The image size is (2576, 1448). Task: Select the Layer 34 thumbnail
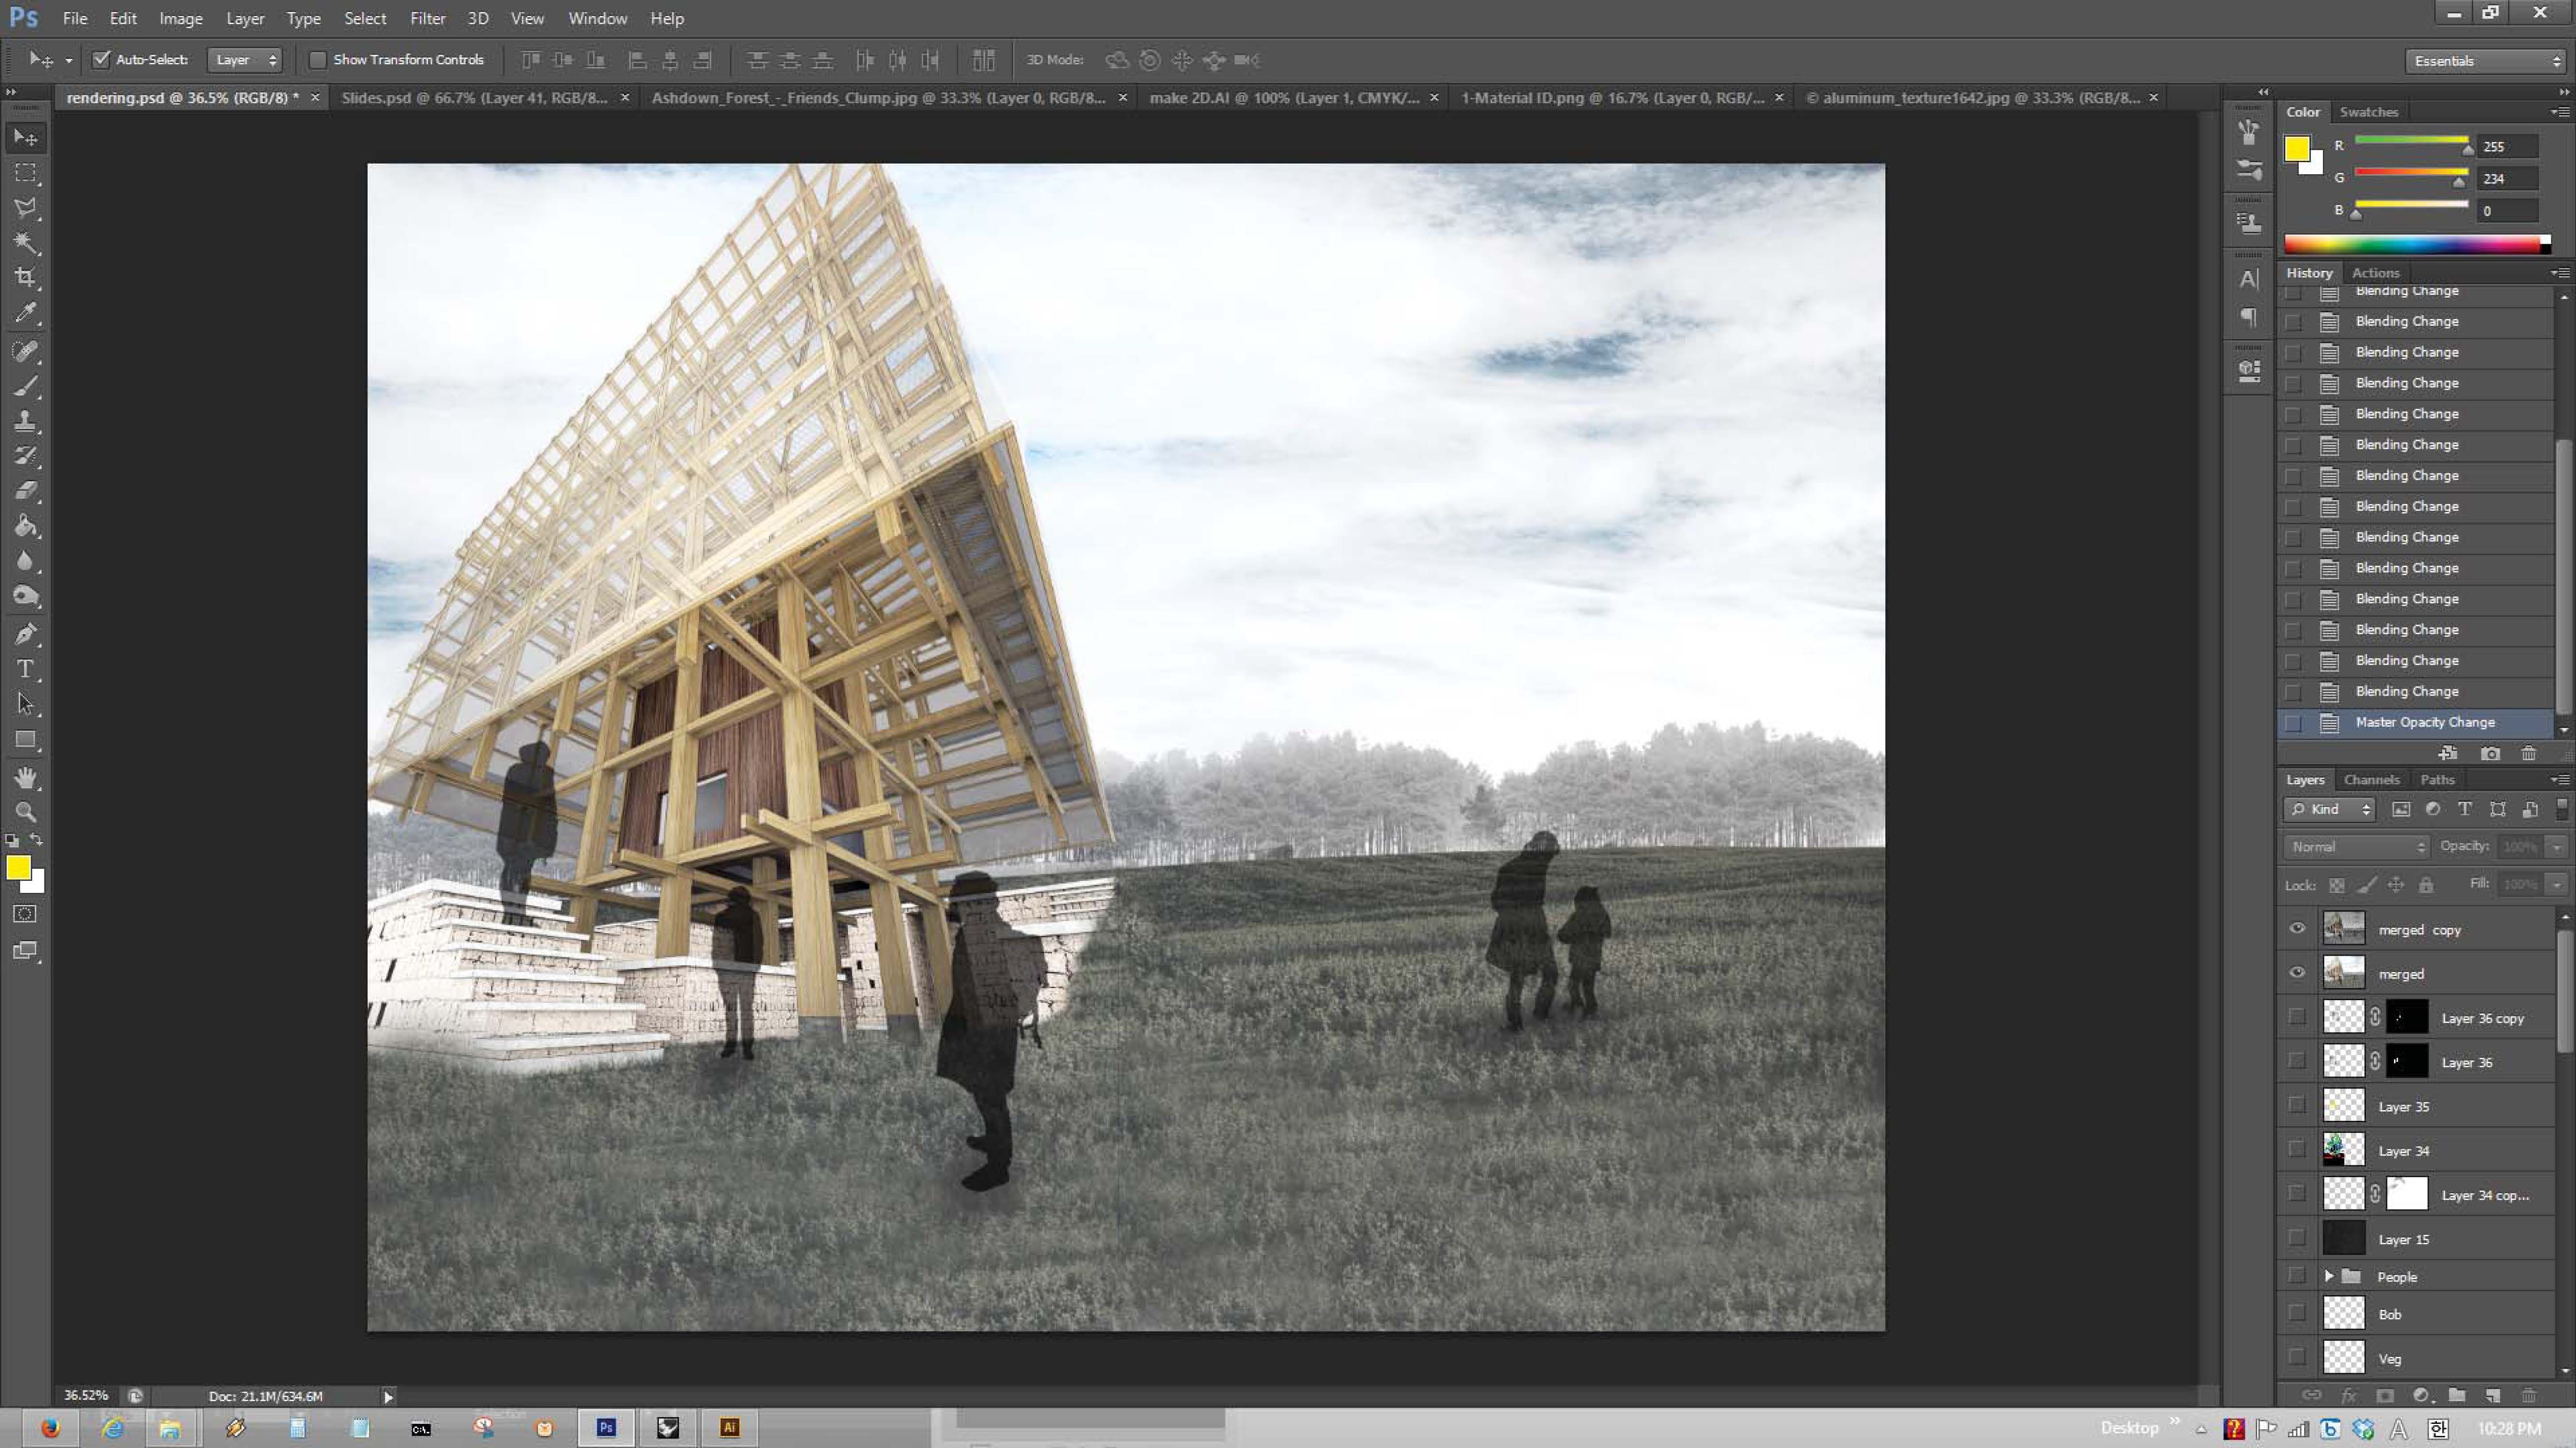(2343, 1149)
